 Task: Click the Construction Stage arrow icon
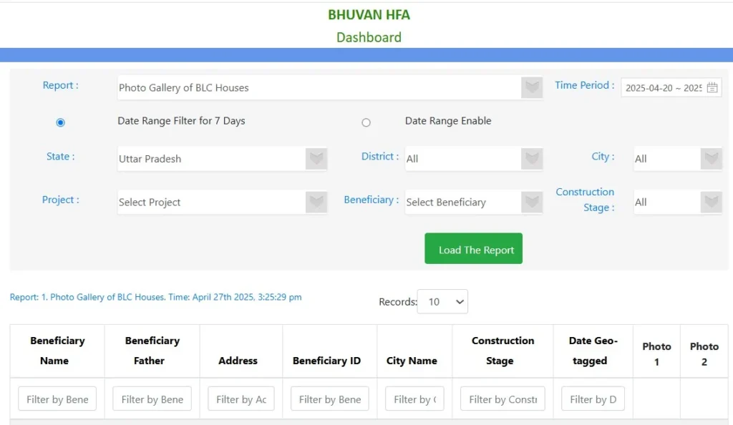point(711,202)
